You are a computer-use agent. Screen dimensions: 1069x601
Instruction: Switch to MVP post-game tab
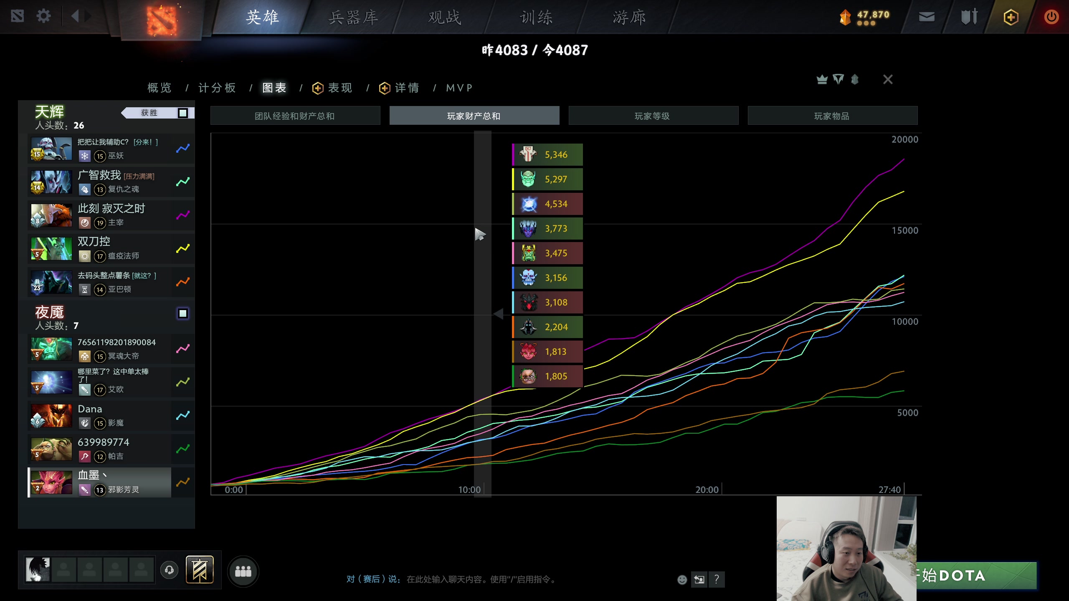[x=459, y=88]
